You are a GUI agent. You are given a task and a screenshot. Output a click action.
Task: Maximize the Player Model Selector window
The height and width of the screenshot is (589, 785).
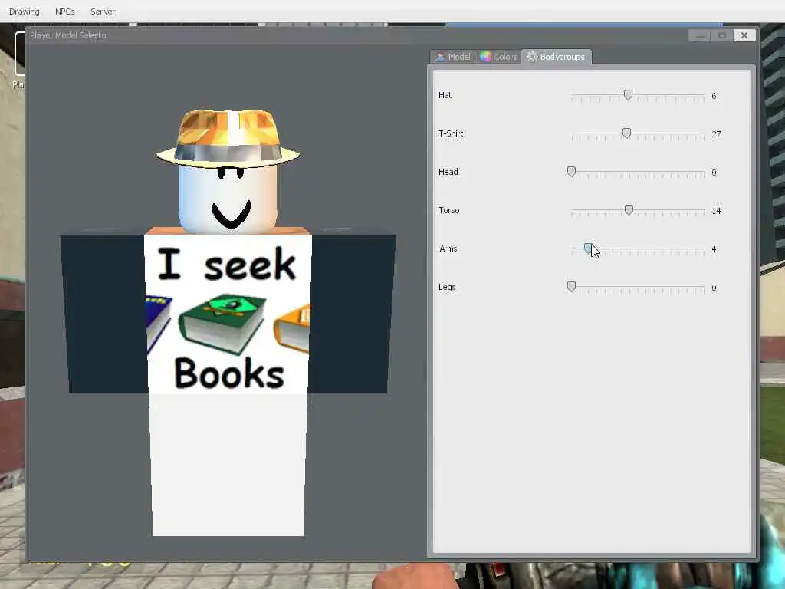pyautogui.click(x=722, y=35)
